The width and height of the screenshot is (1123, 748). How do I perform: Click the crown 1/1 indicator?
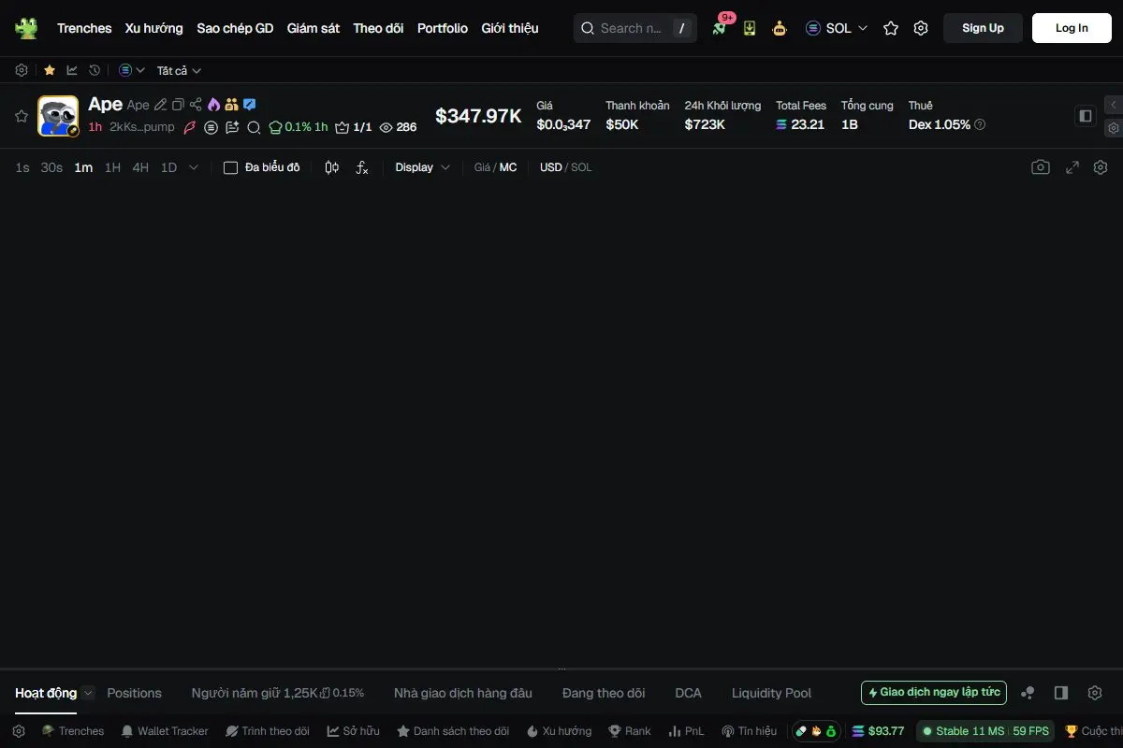coord(354,127)
